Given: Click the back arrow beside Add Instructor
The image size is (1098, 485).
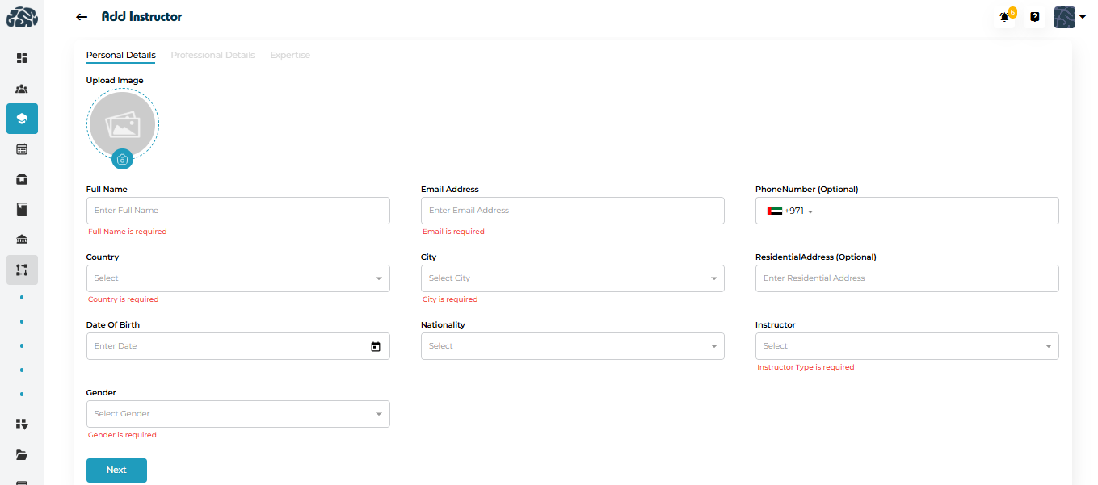Looking at the screenshot, I should click(x=81, y=17).
